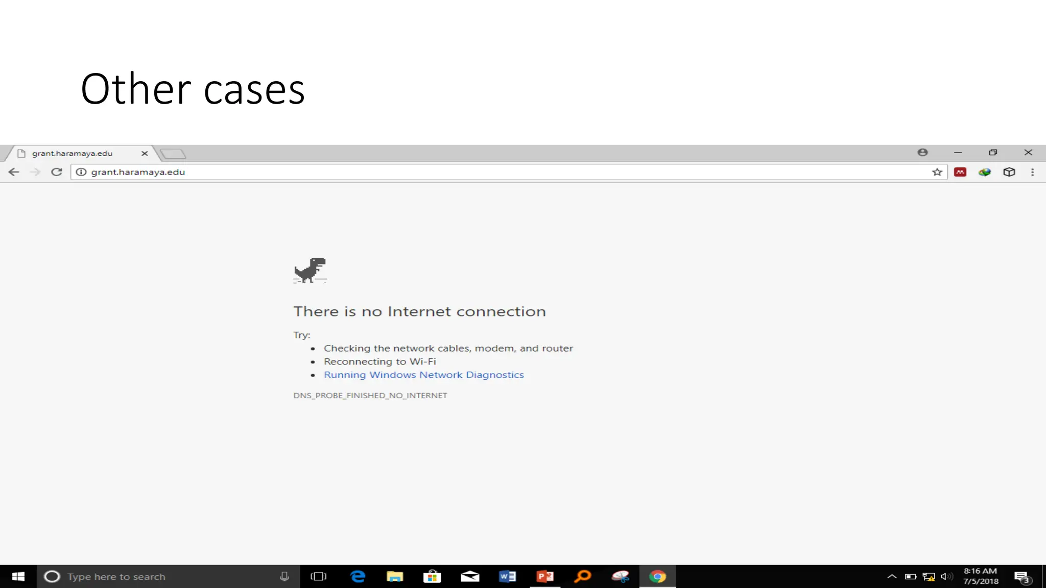The image size is (1046, 588).
Task: Open the Windows Start menu
Action: (x=18, y=576)
